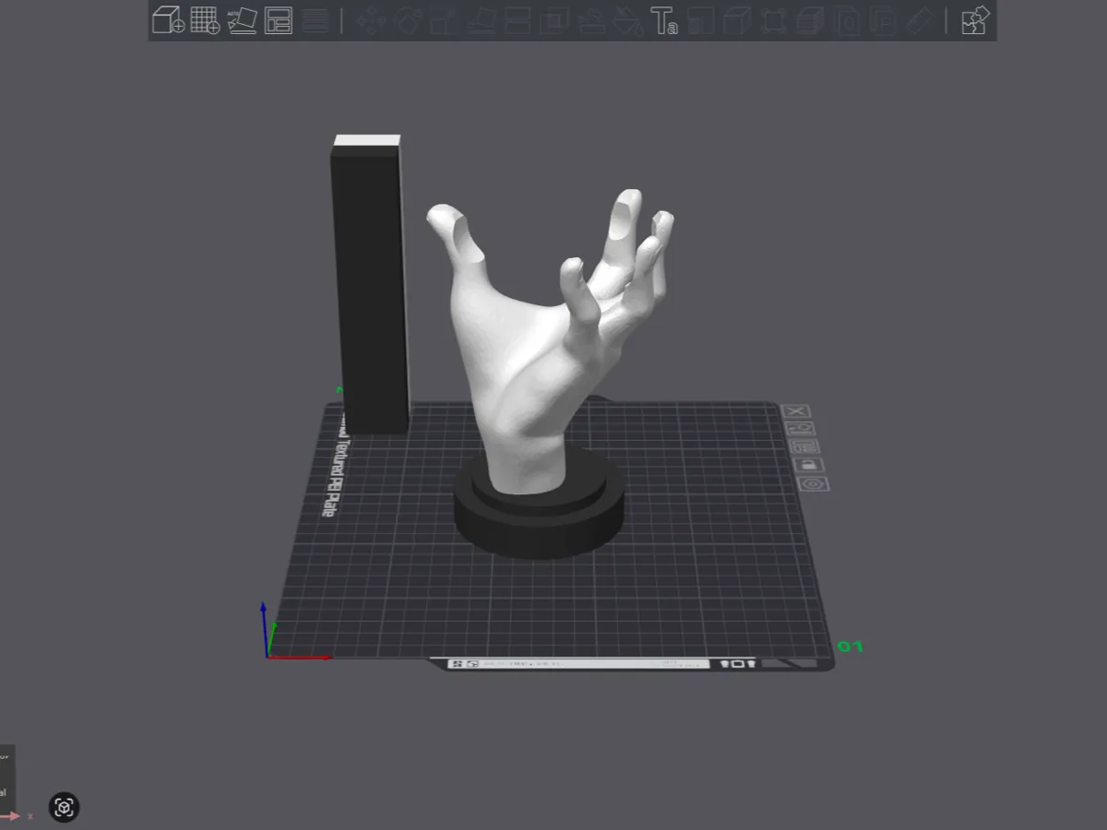
Task: Switch to Assembly view via puzzle icon
Action: pyautogui.click(x=974, y=20)
